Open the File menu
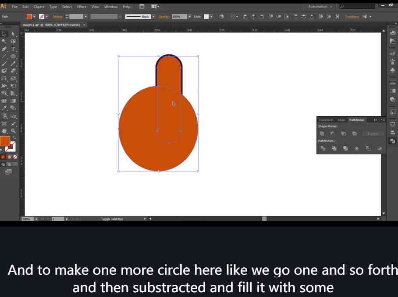 pyautogui.click(x=15, y=7)
